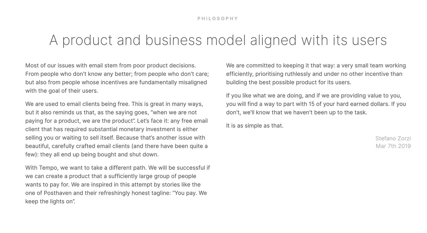Click the PHILOSOPHY section label
Viewport: 427px width, 233px height.
218,18
